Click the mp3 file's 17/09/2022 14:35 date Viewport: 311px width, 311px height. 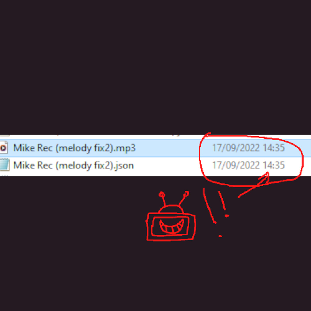click(248, 148)
